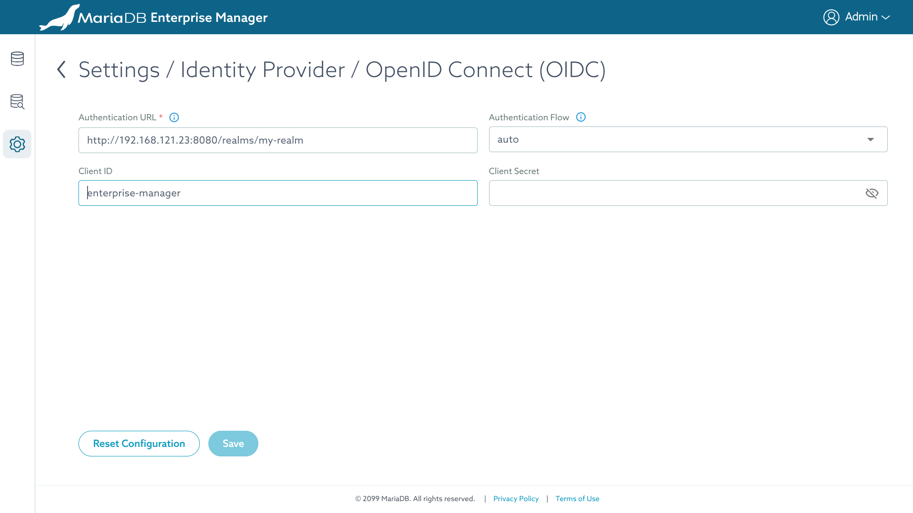Select the Settings gear in sidebar
913x513 pixels.
pos(17,144)
